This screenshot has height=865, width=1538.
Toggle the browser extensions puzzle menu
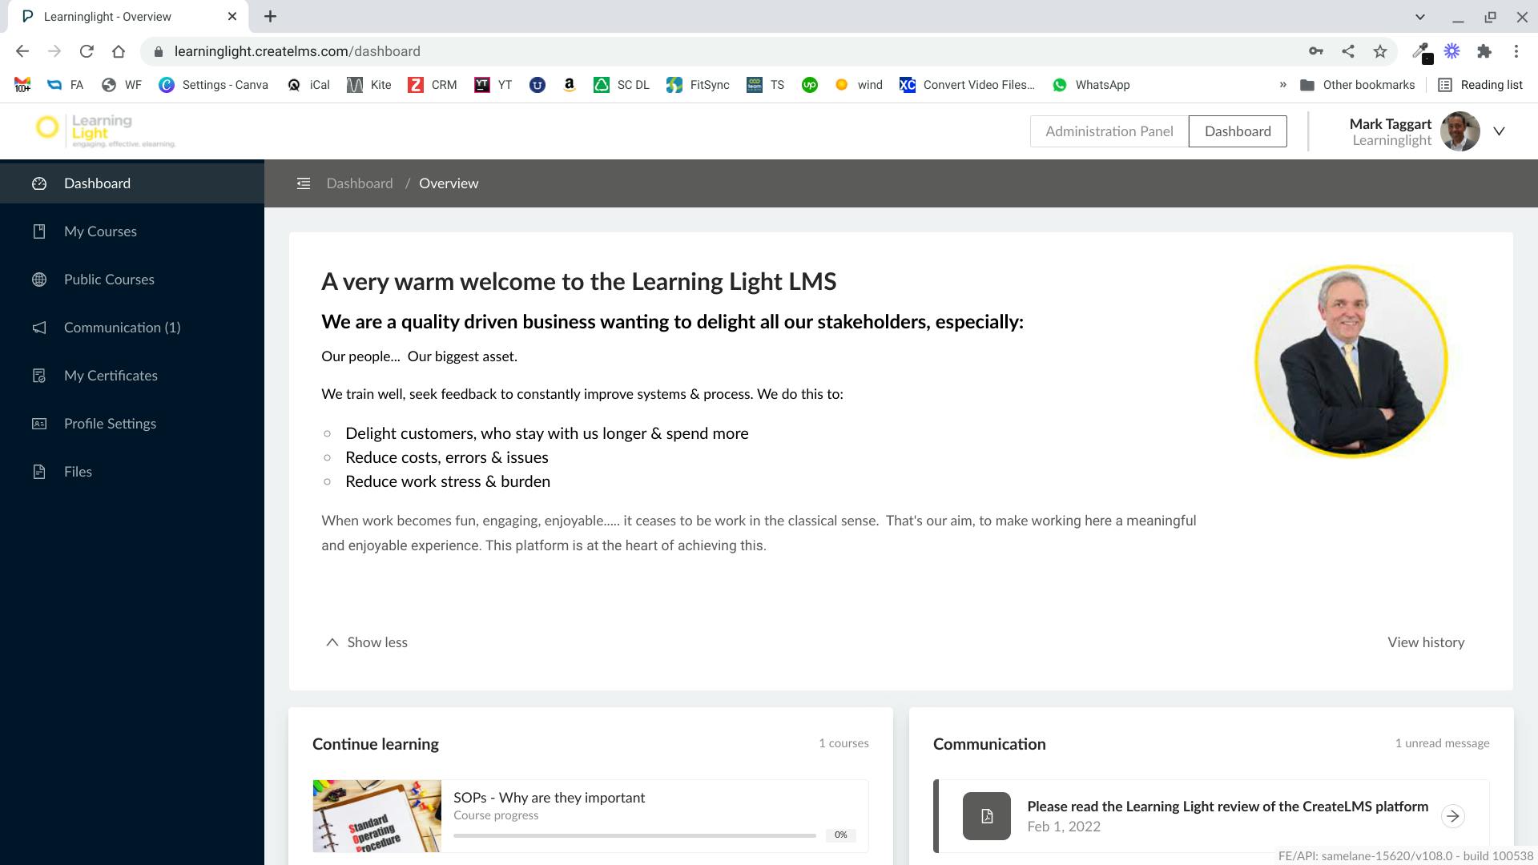(x=1484, y=50)
